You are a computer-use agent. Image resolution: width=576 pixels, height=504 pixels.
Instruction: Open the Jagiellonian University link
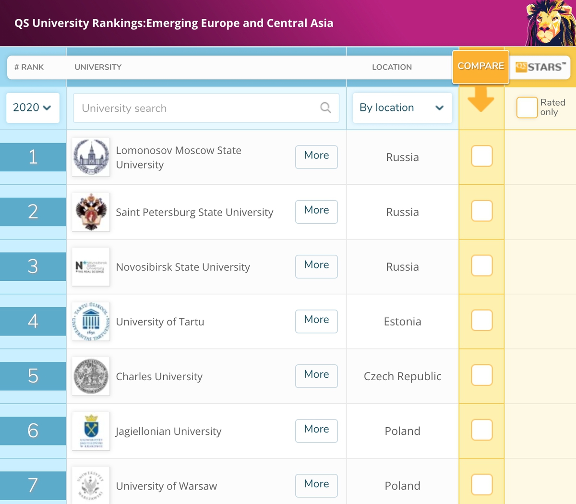pos(168,431)
